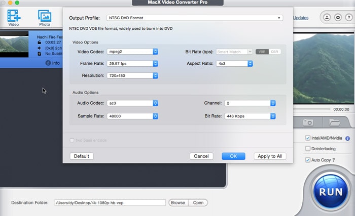Viewport: 355px width, 216px height.
Task: Open the Resolution 720x480 dropdown
Action: click(x=132, y=75)
